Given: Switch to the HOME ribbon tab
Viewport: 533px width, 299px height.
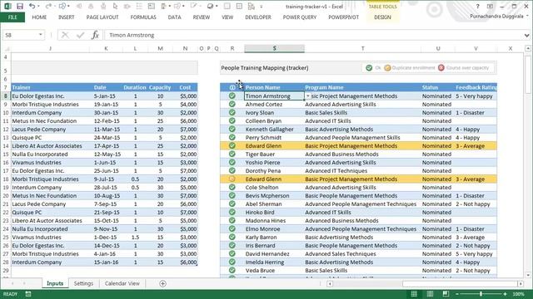Looking at the screenshot, I should click(x=39, y=17).
